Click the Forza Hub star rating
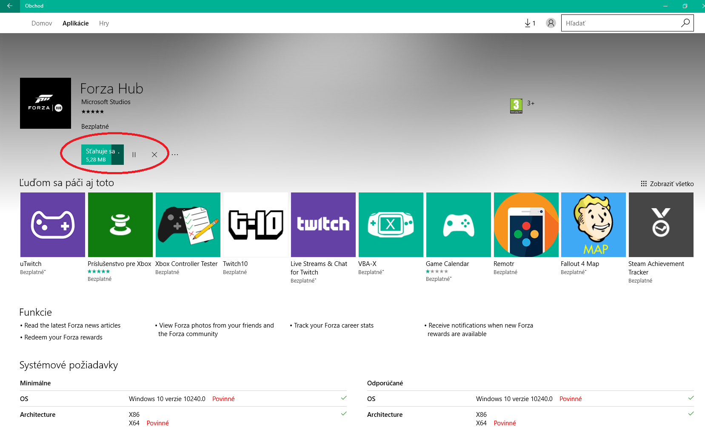Viewport: 705px width, 427px height. tap(93, 112)
